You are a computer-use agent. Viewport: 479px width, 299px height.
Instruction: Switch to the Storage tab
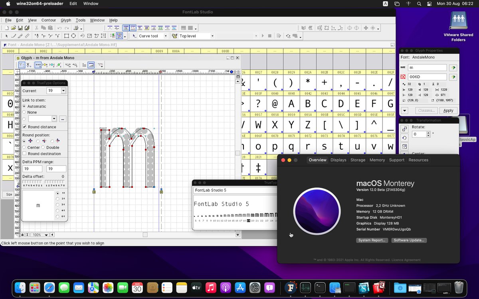pos(358,160)
